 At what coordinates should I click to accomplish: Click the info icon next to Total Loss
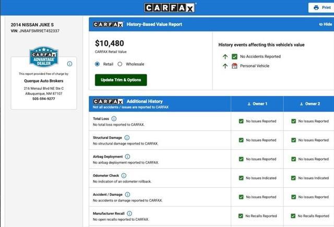(114, 118)
